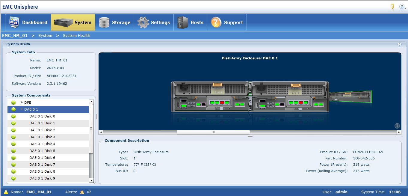This screenshot has height=196, width=408.
Task: Open the Settings gear tab
Action: pyautogui.click(x=154, y=22)
